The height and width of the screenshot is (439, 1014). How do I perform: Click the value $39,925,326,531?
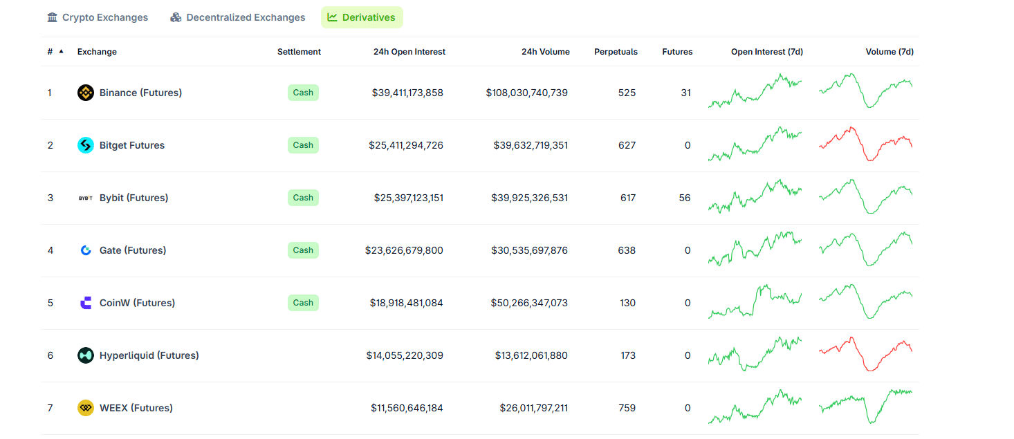click(x=530, y=198)
